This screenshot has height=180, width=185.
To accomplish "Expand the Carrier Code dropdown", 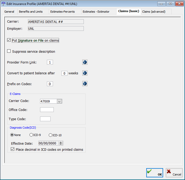I will [59, 101].
